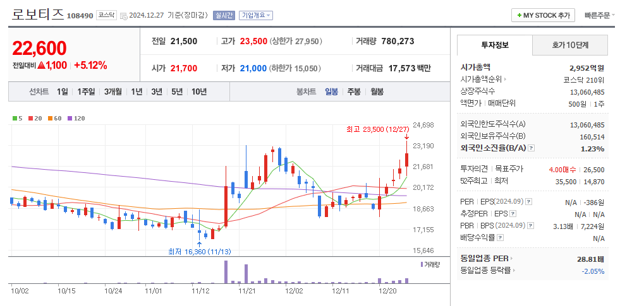The width and height of the screenshot is (620, 306).
Task: Click the calendar clock icon beside 2024.12.27
Action: [123, 16]
